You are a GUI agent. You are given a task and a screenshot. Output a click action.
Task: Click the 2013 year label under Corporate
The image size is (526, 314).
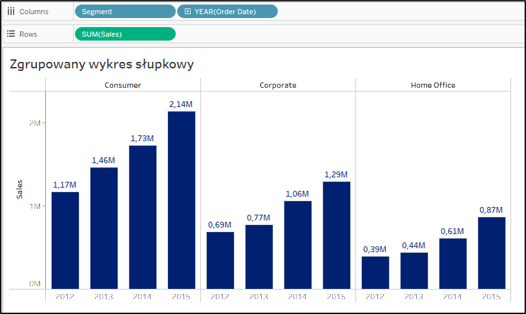258,296
